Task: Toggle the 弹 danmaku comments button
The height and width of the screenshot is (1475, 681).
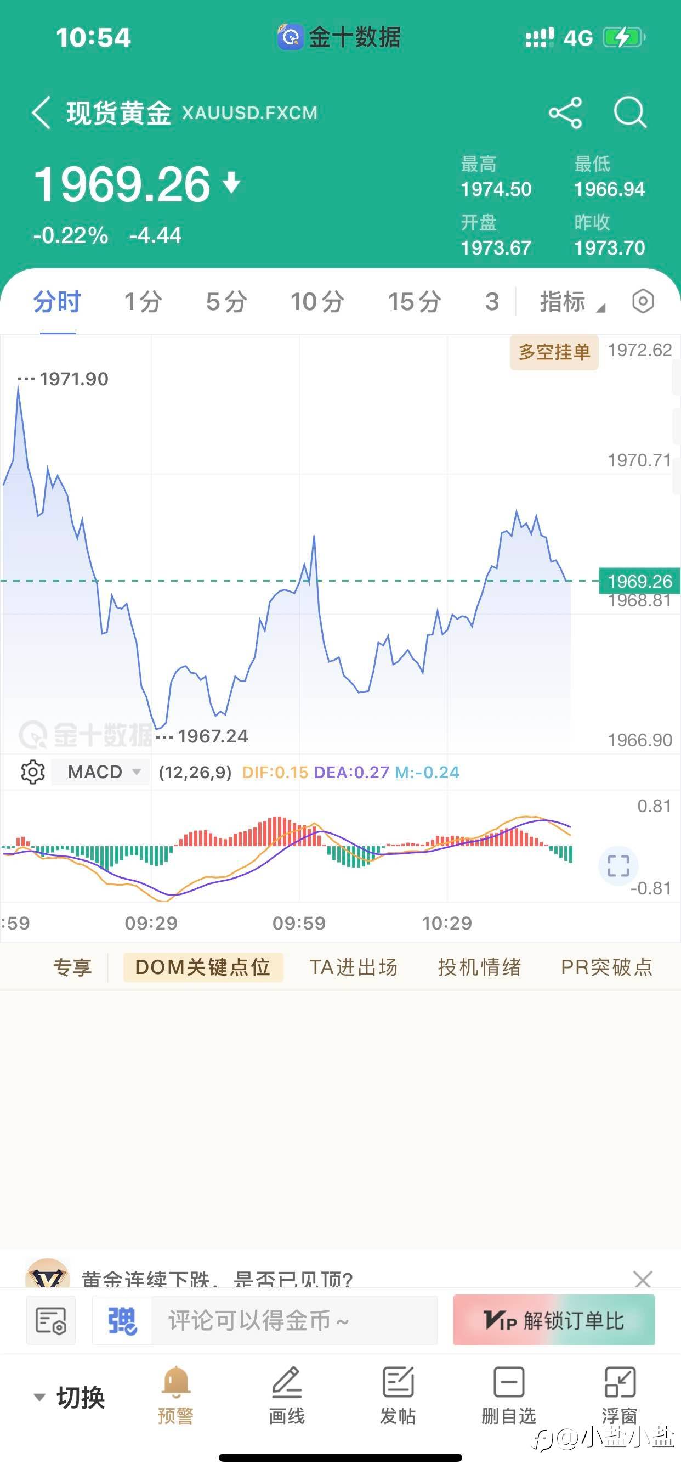Action: tap(122, 1320)
